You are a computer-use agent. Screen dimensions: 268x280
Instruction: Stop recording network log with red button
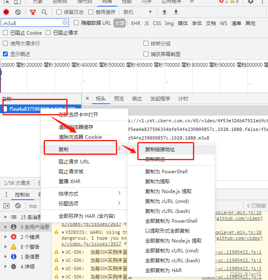[x=6, y=12]
